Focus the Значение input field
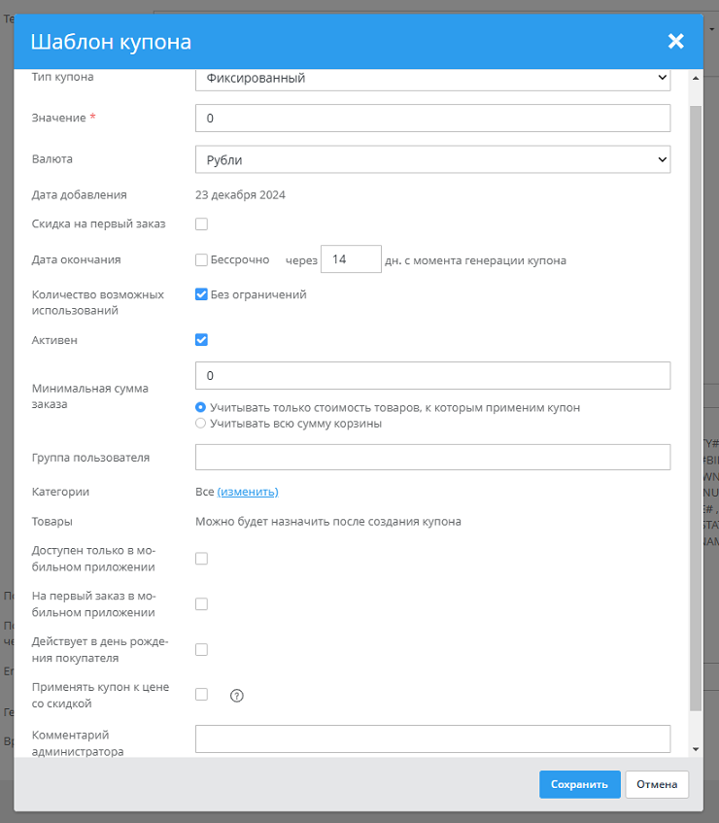719x823 pixels. pyautogui.click(x=432, y=119)
